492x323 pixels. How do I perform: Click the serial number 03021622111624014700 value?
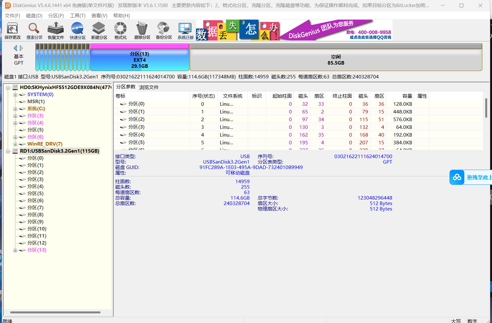coord(363,156)
